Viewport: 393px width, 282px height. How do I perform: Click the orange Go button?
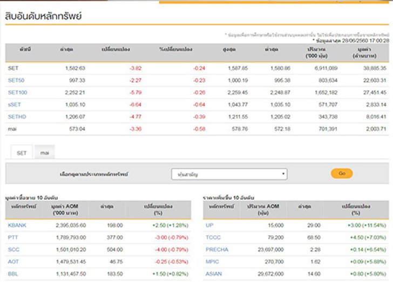click(342, 173)
